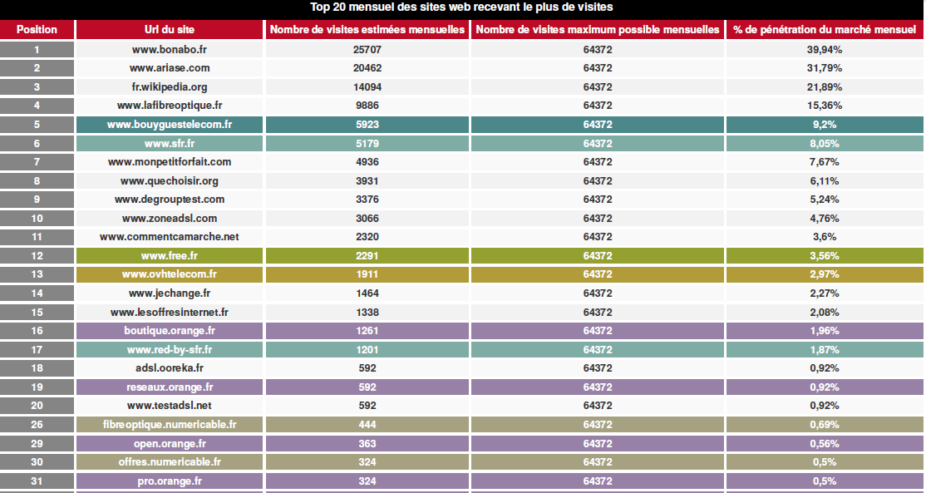Click the visits value 1911
926x493 pixels.
pyautogui.click(x=367, y=274)
